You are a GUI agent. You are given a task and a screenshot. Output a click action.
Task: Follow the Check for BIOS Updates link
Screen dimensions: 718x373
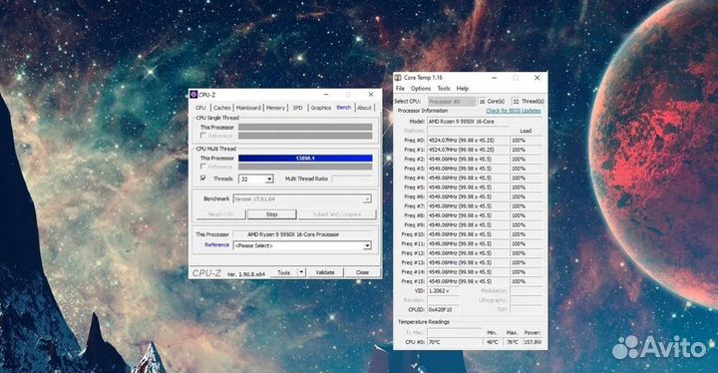point(513,111)
